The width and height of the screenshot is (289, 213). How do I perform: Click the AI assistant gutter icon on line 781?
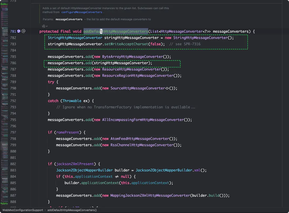click(19, 31)
